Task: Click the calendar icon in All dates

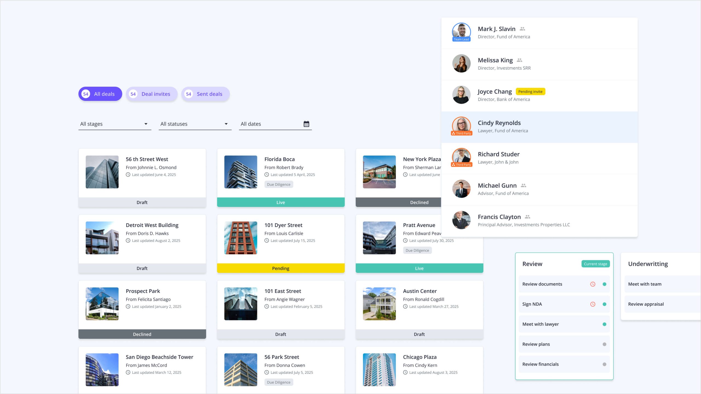Action: 306,124
